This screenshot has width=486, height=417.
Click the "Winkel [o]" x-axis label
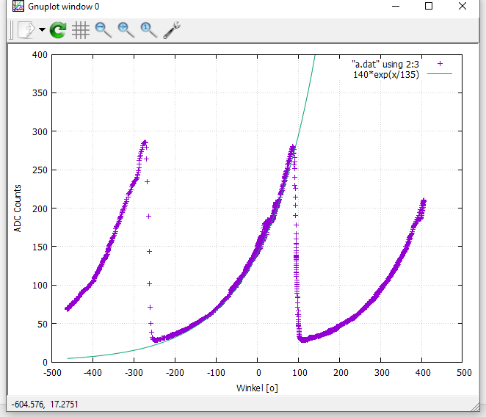tap(257, 387)
